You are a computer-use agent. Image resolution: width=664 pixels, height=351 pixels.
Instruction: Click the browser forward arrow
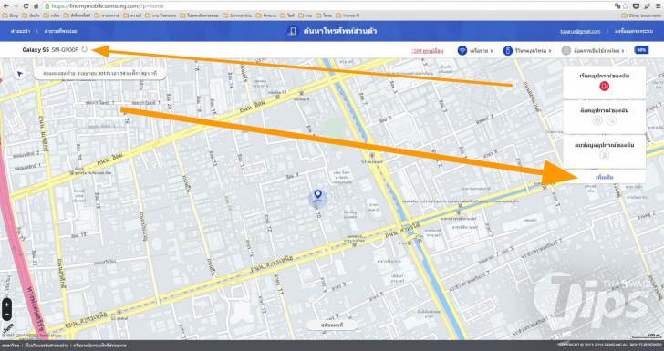point(16,6)
